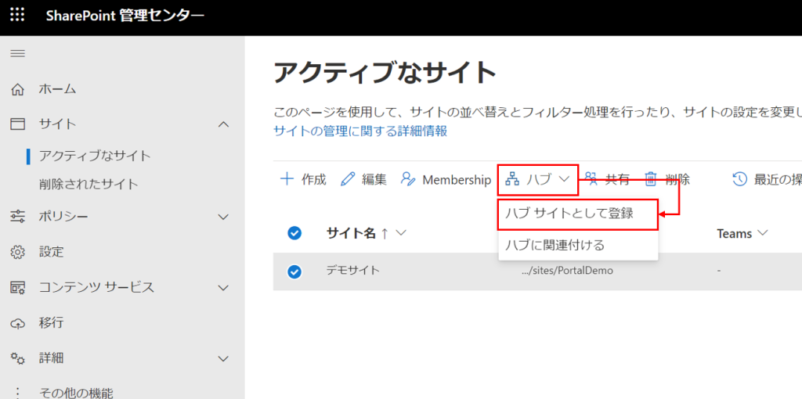Click the Home house icon
The image size is (802, 399).
pos(17,89)
